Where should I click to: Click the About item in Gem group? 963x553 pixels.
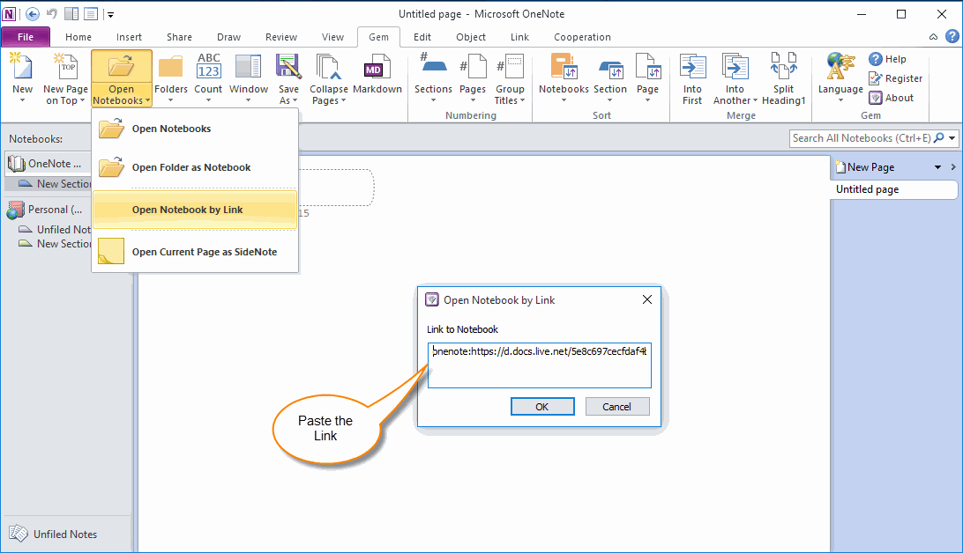892,98
